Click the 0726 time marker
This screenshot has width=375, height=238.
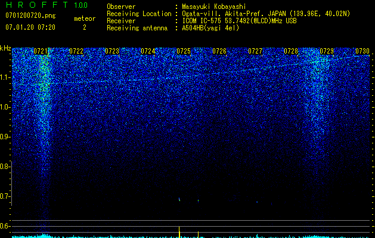219,51
